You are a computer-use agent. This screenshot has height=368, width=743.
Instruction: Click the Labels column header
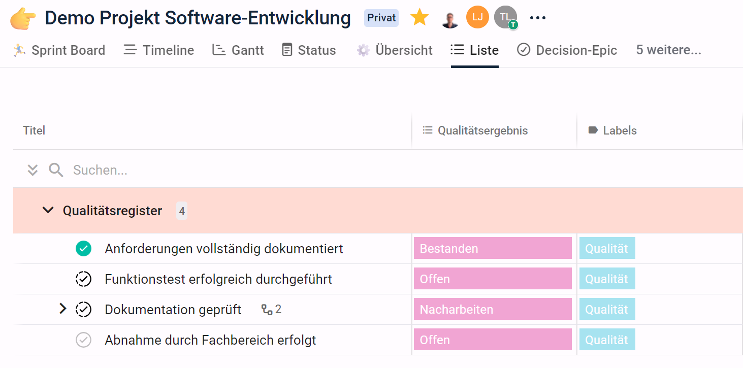pos(612,130)
